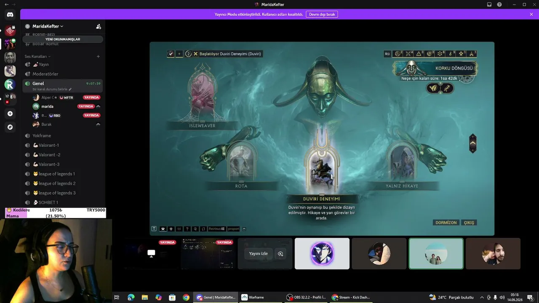
Task: Click the Copilot icon on the taskbar
Action: point(158,298)
